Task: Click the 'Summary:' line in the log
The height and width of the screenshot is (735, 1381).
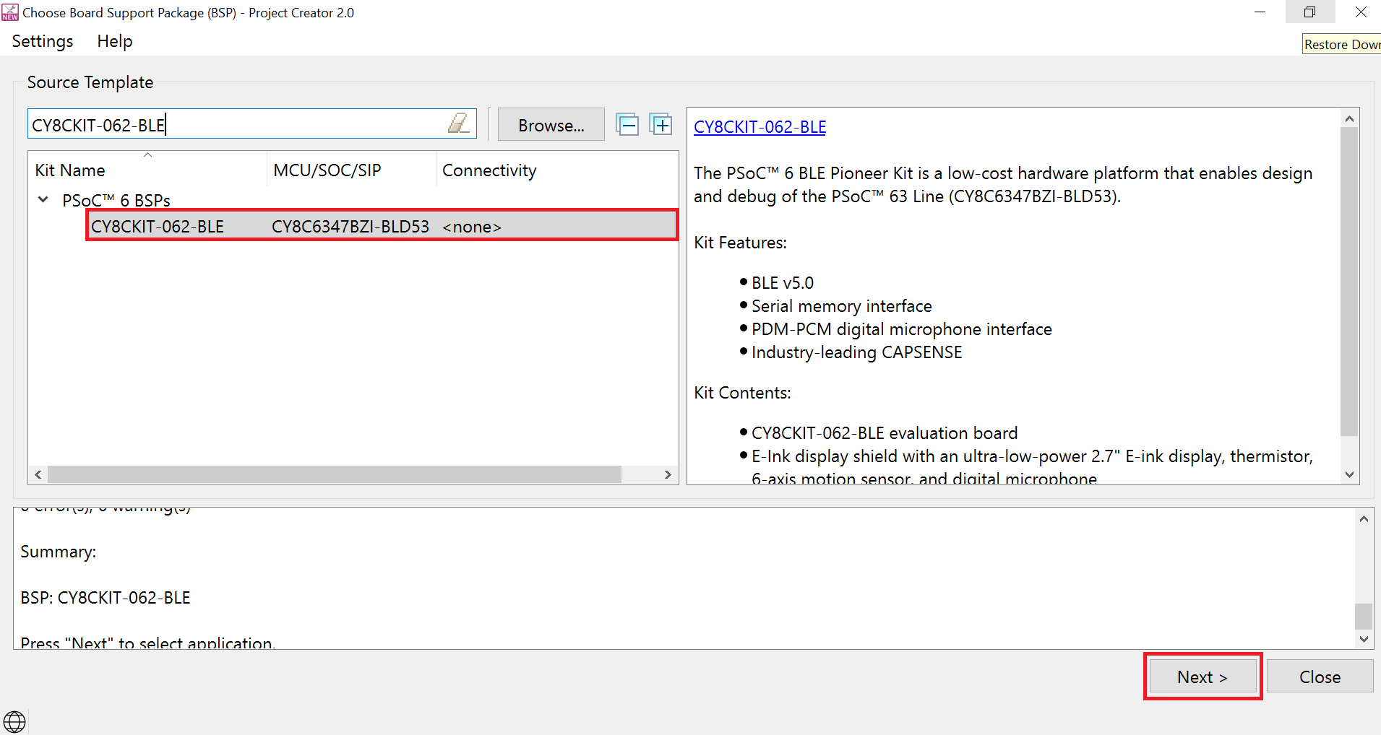Action: 59,552
